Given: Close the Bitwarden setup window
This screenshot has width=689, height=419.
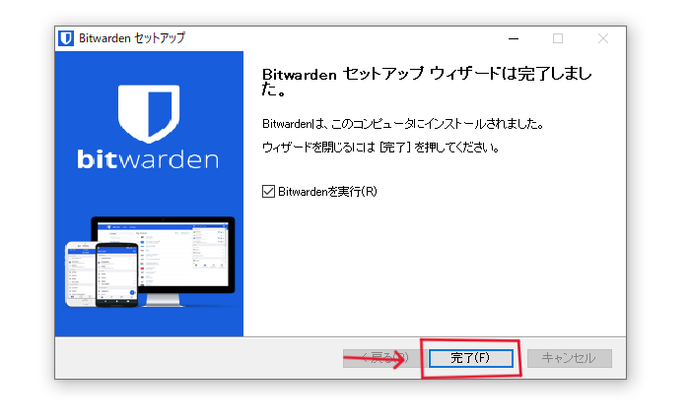Looking at the screenshot, I should pyautogui.click(x=603, y=38).
